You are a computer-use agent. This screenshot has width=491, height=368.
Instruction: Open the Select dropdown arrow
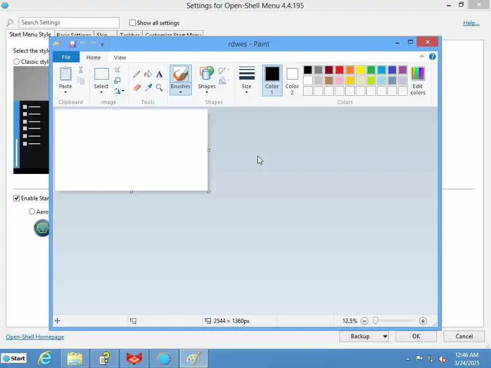(101, 92)
